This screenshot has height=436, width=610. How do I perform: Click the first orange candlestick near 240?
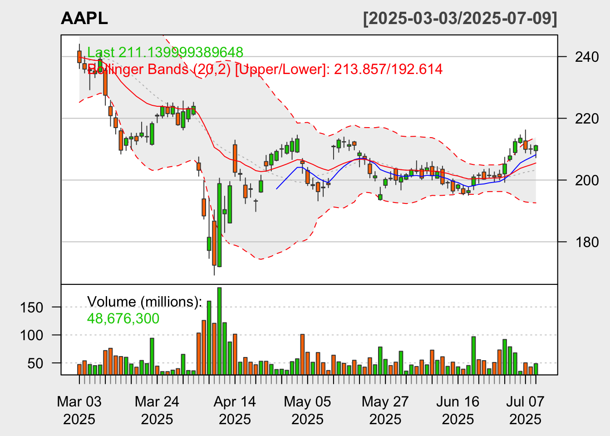pyautogui.click(x=79, y=56)
